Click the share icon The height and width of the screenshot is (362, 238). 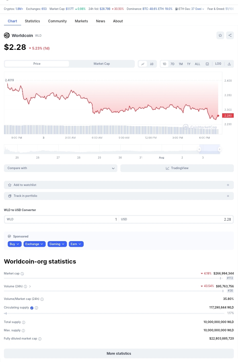point(230,35)
